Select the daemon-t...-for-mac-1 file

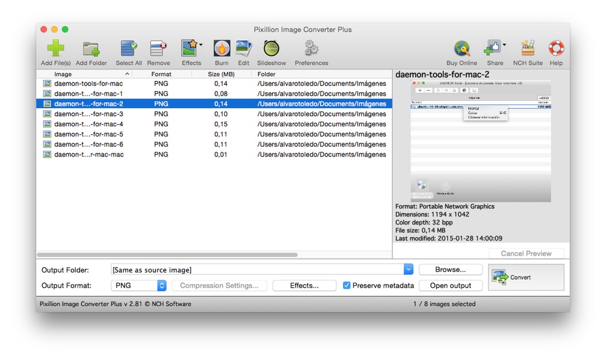pos(214,93)
